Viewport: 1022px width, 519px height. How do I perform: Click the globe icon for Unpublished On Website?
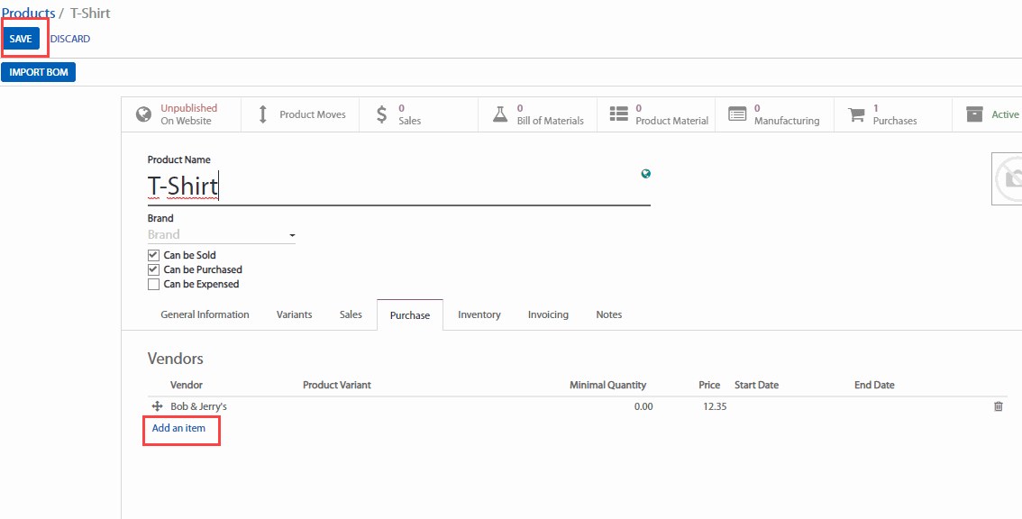[x=143, y=114]
